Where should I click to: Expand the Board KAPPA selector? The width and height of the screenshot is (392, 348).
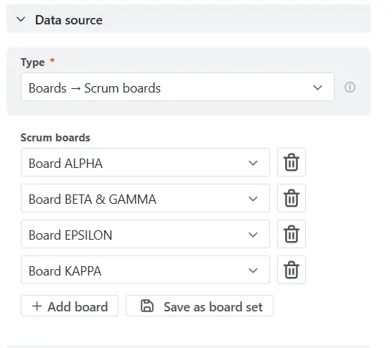(x=145, y=270)
